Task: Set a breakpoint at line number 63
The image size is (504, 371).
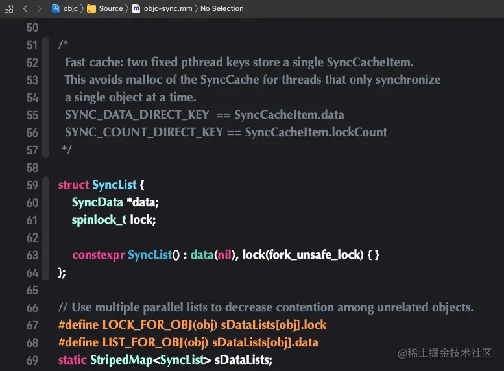Action: click(x=32, y=255)
